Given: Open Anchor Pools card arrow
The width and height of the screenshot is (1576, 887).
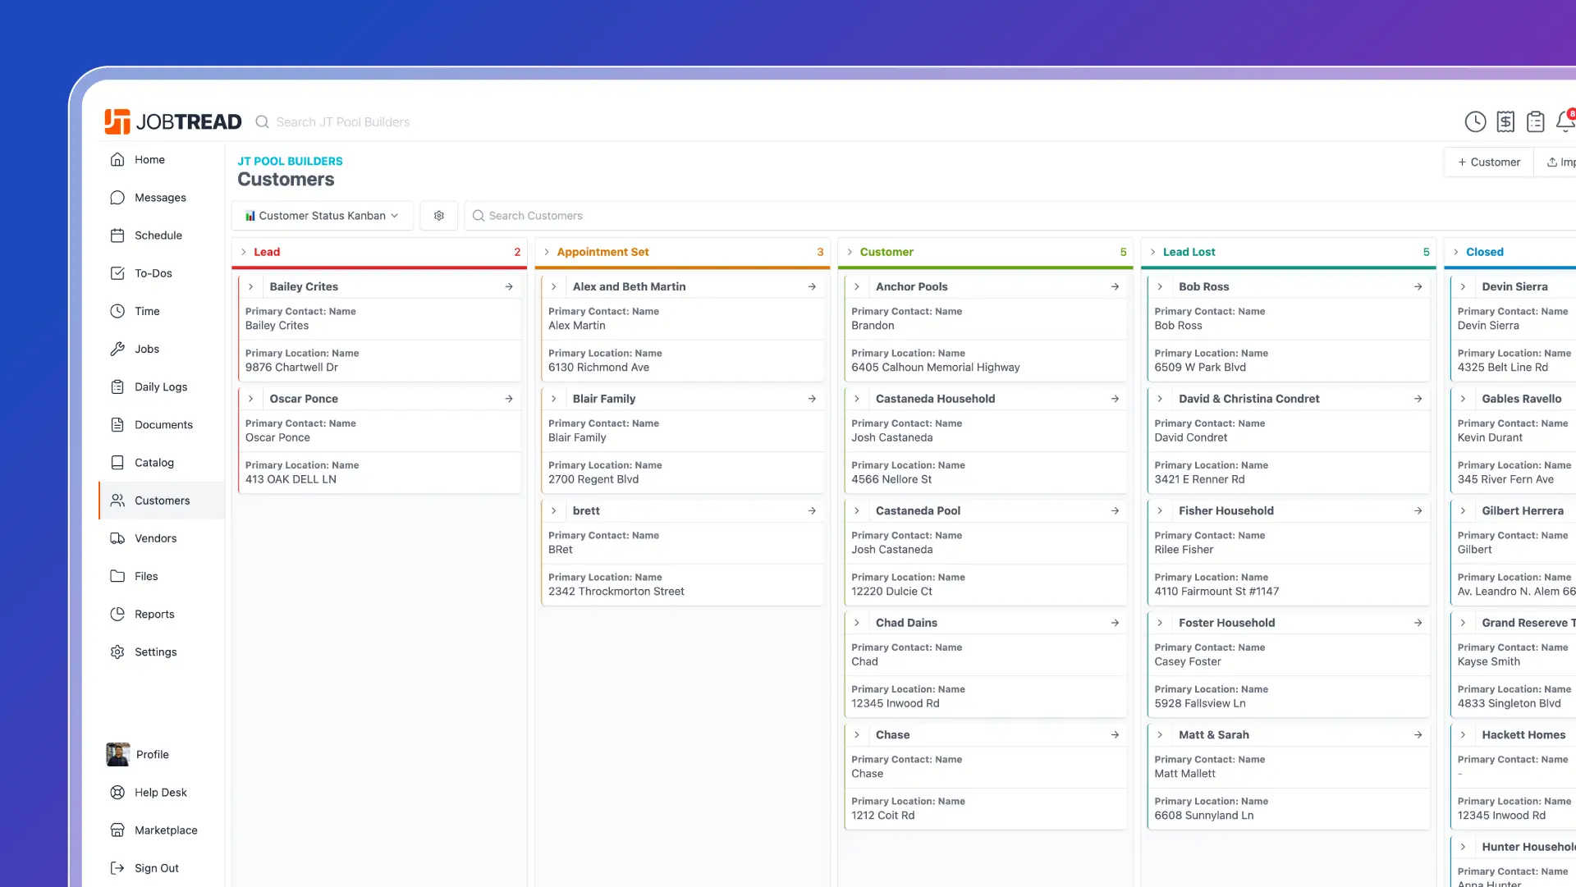Looking at the screenshot, I should (1115, 286).
